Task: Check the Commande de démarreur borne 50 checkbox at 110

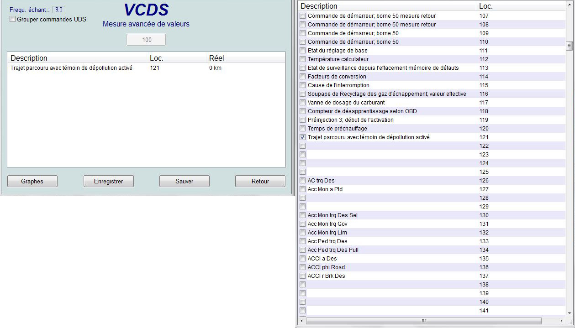Action: coord(302,42)
